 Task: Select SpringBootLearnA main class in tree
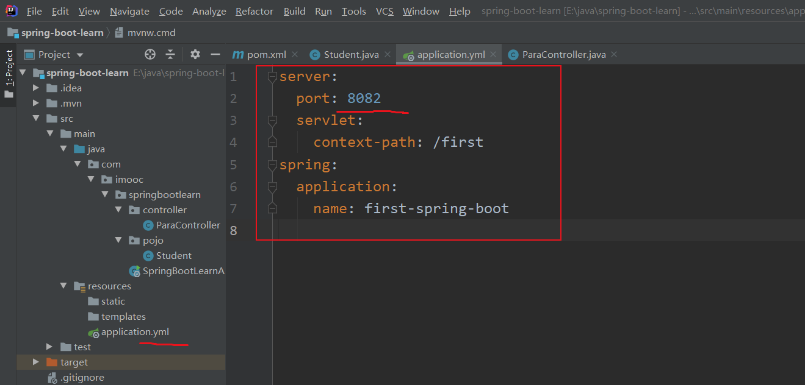pos(177,270)
